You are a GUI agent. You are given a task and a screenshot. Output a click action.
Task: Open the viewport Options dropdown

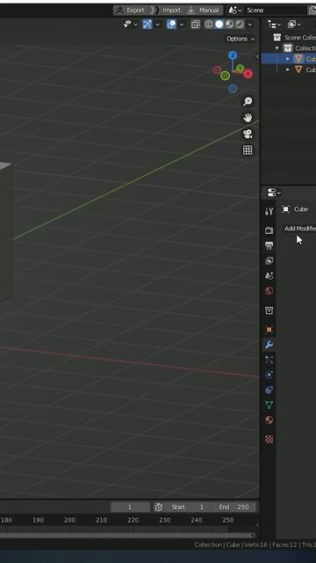pyautogui.click(x=241, y=39)
